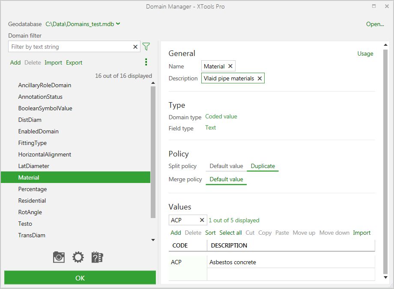Click Open... to browse a geodatabase
The width and height of the screenshot is (394, 289).
pyautogui.click(x=375, y=24)
